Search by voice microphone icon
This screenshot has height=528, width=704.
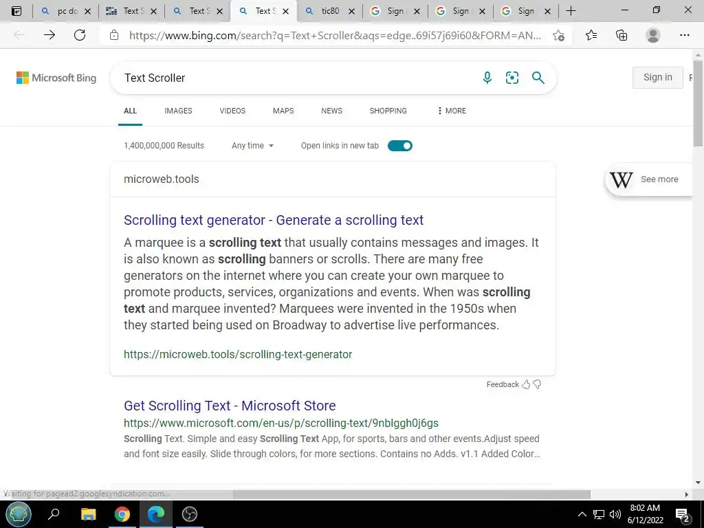[487, 78]
